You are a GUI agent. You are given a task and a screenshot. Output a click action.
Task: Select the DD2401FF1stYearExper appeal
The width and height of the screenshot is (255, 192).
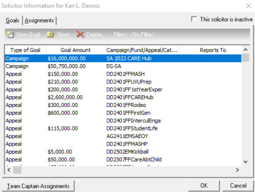(x=123, y=90)
